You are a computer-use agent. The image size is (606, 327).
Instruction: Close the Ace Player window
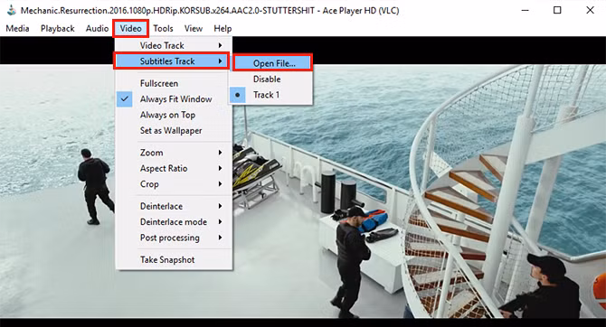[590, 10]
